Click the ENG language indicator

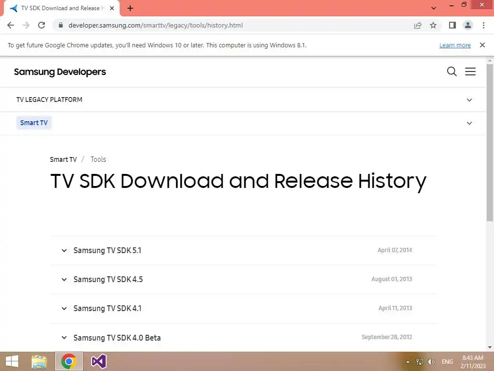pyautogui.click(x=447, y=362)
